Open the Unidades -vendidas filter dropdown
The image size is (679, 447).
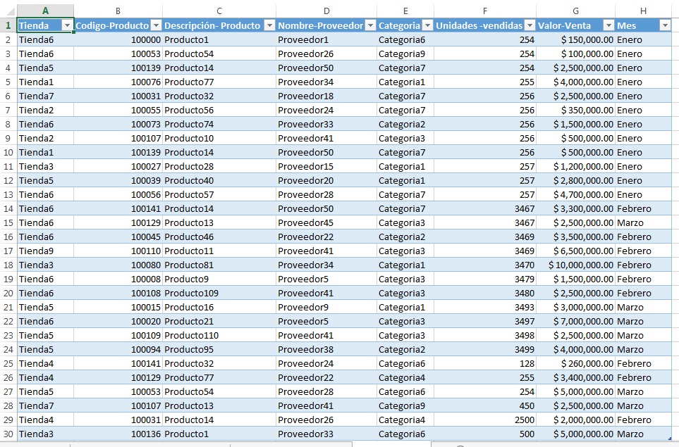[x=530, y=25]
